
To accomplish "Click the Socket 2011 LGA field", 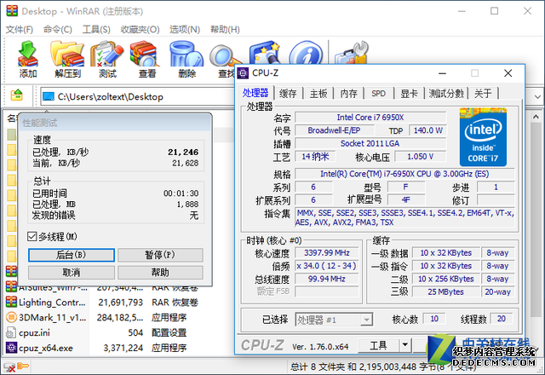I will click(x=370, y=144).
